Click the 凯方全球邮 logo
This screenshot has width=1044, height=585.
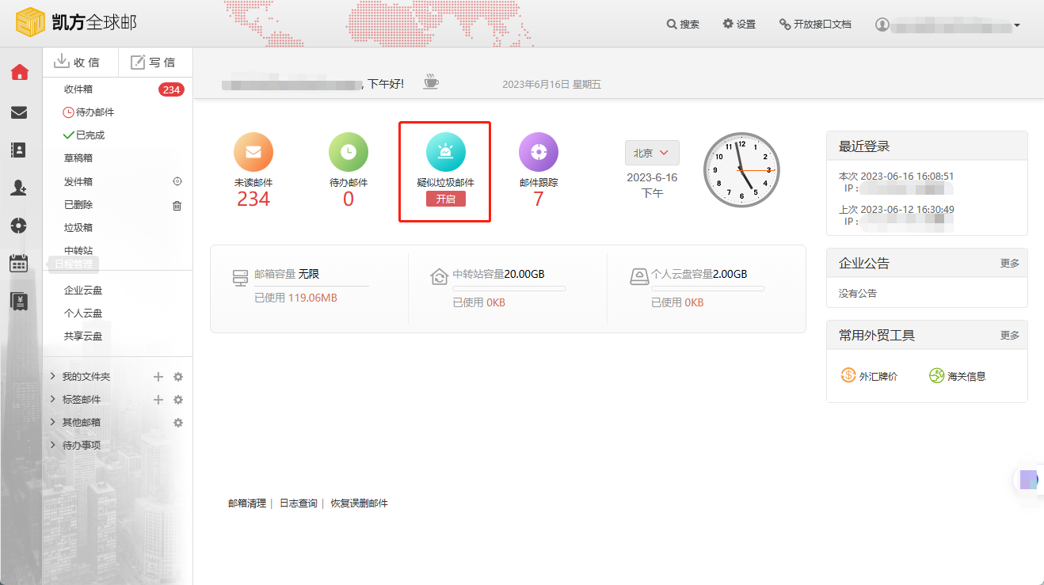[x=76, y=22]
